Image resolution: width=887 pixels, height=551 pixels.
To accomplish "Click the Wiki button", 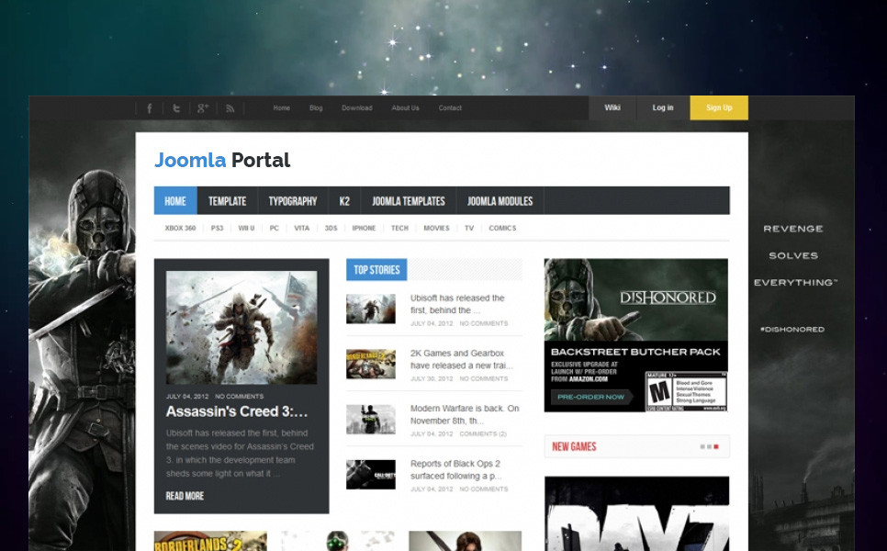I will tap(612, 107).
